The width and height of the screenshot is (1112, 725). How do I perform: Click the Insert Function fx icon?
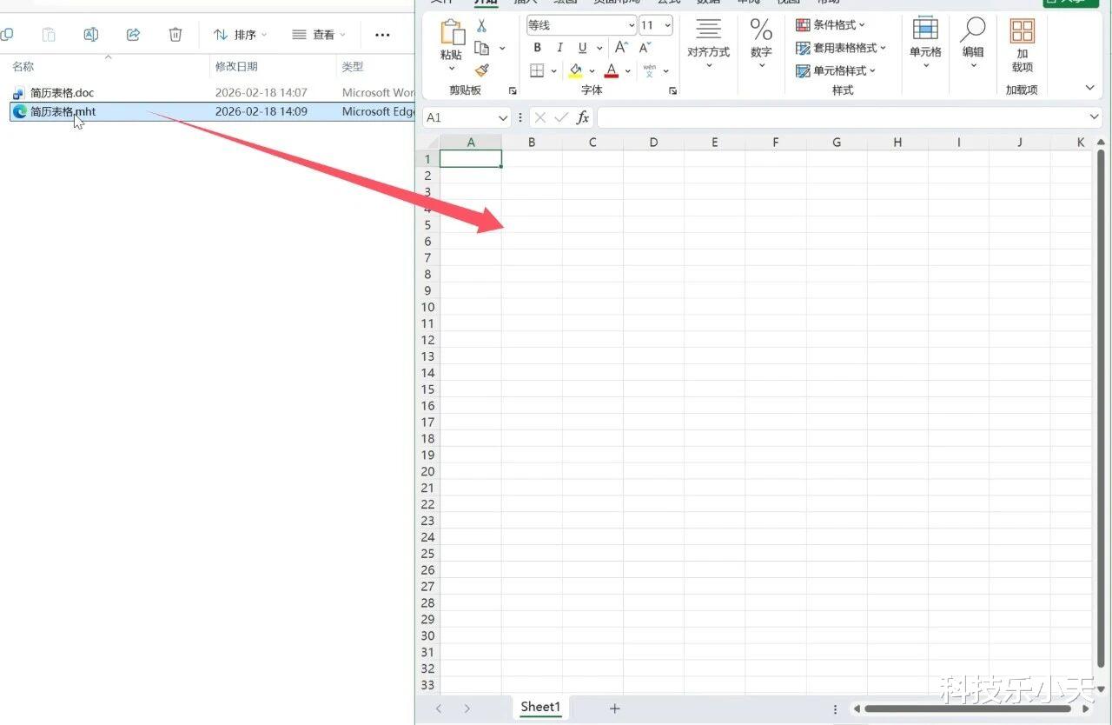pos(583,117)
